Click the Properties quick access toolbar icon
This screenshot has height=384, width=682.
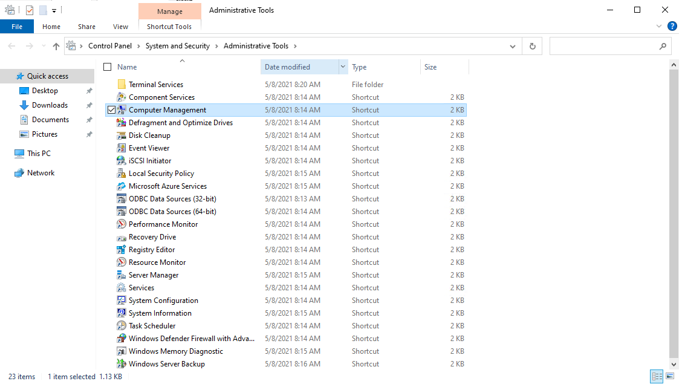point(30,10)
